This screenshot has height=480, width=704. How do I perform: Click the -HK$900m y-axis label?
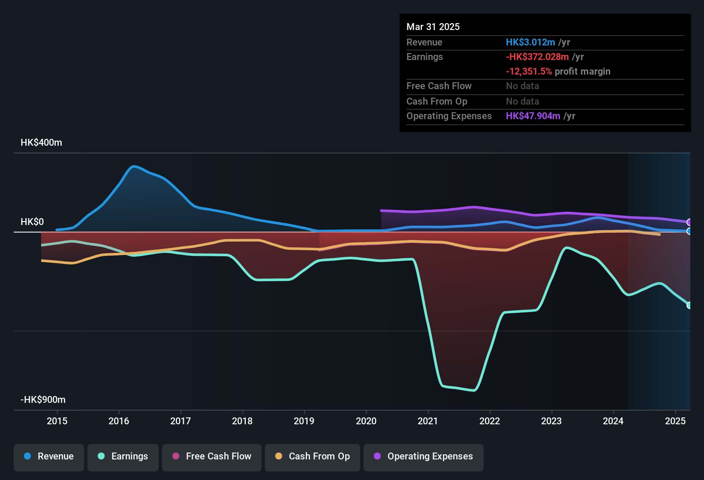click(x=43, y=400)
